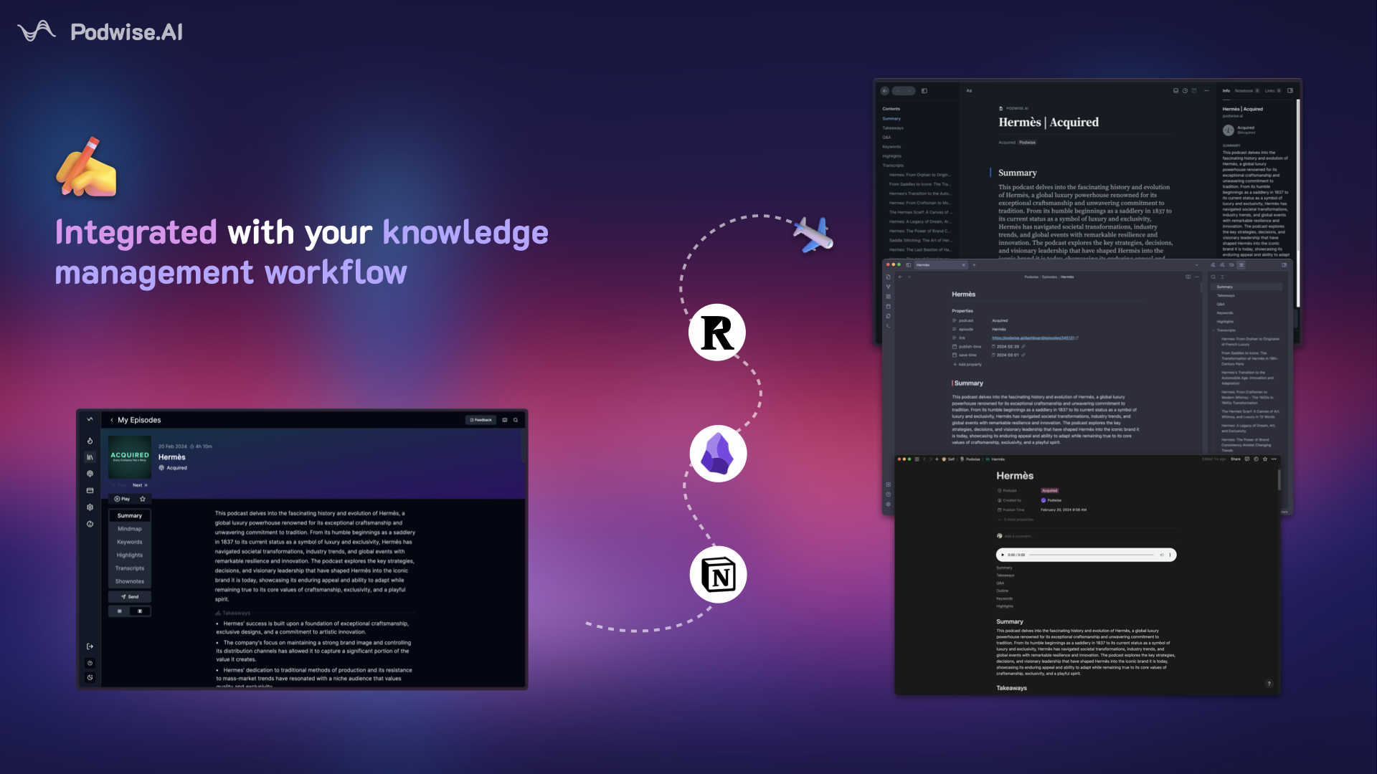Viewport: 1377px width, 774px height.
Task: Click the Acquired podcast cover thumbnail
Action: [130, 457]
